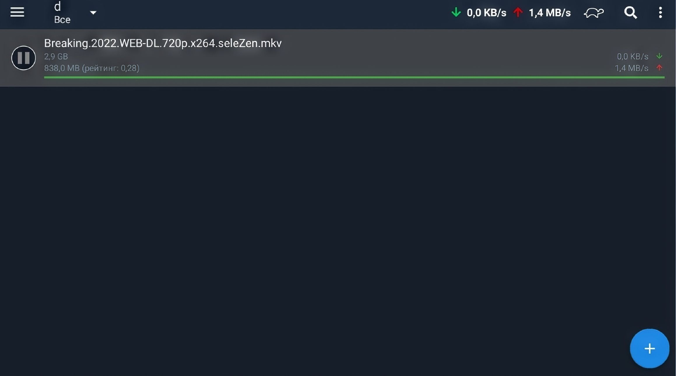
Task: Click the torrent row's small red up arrow
Action: (x=659, y=68)
